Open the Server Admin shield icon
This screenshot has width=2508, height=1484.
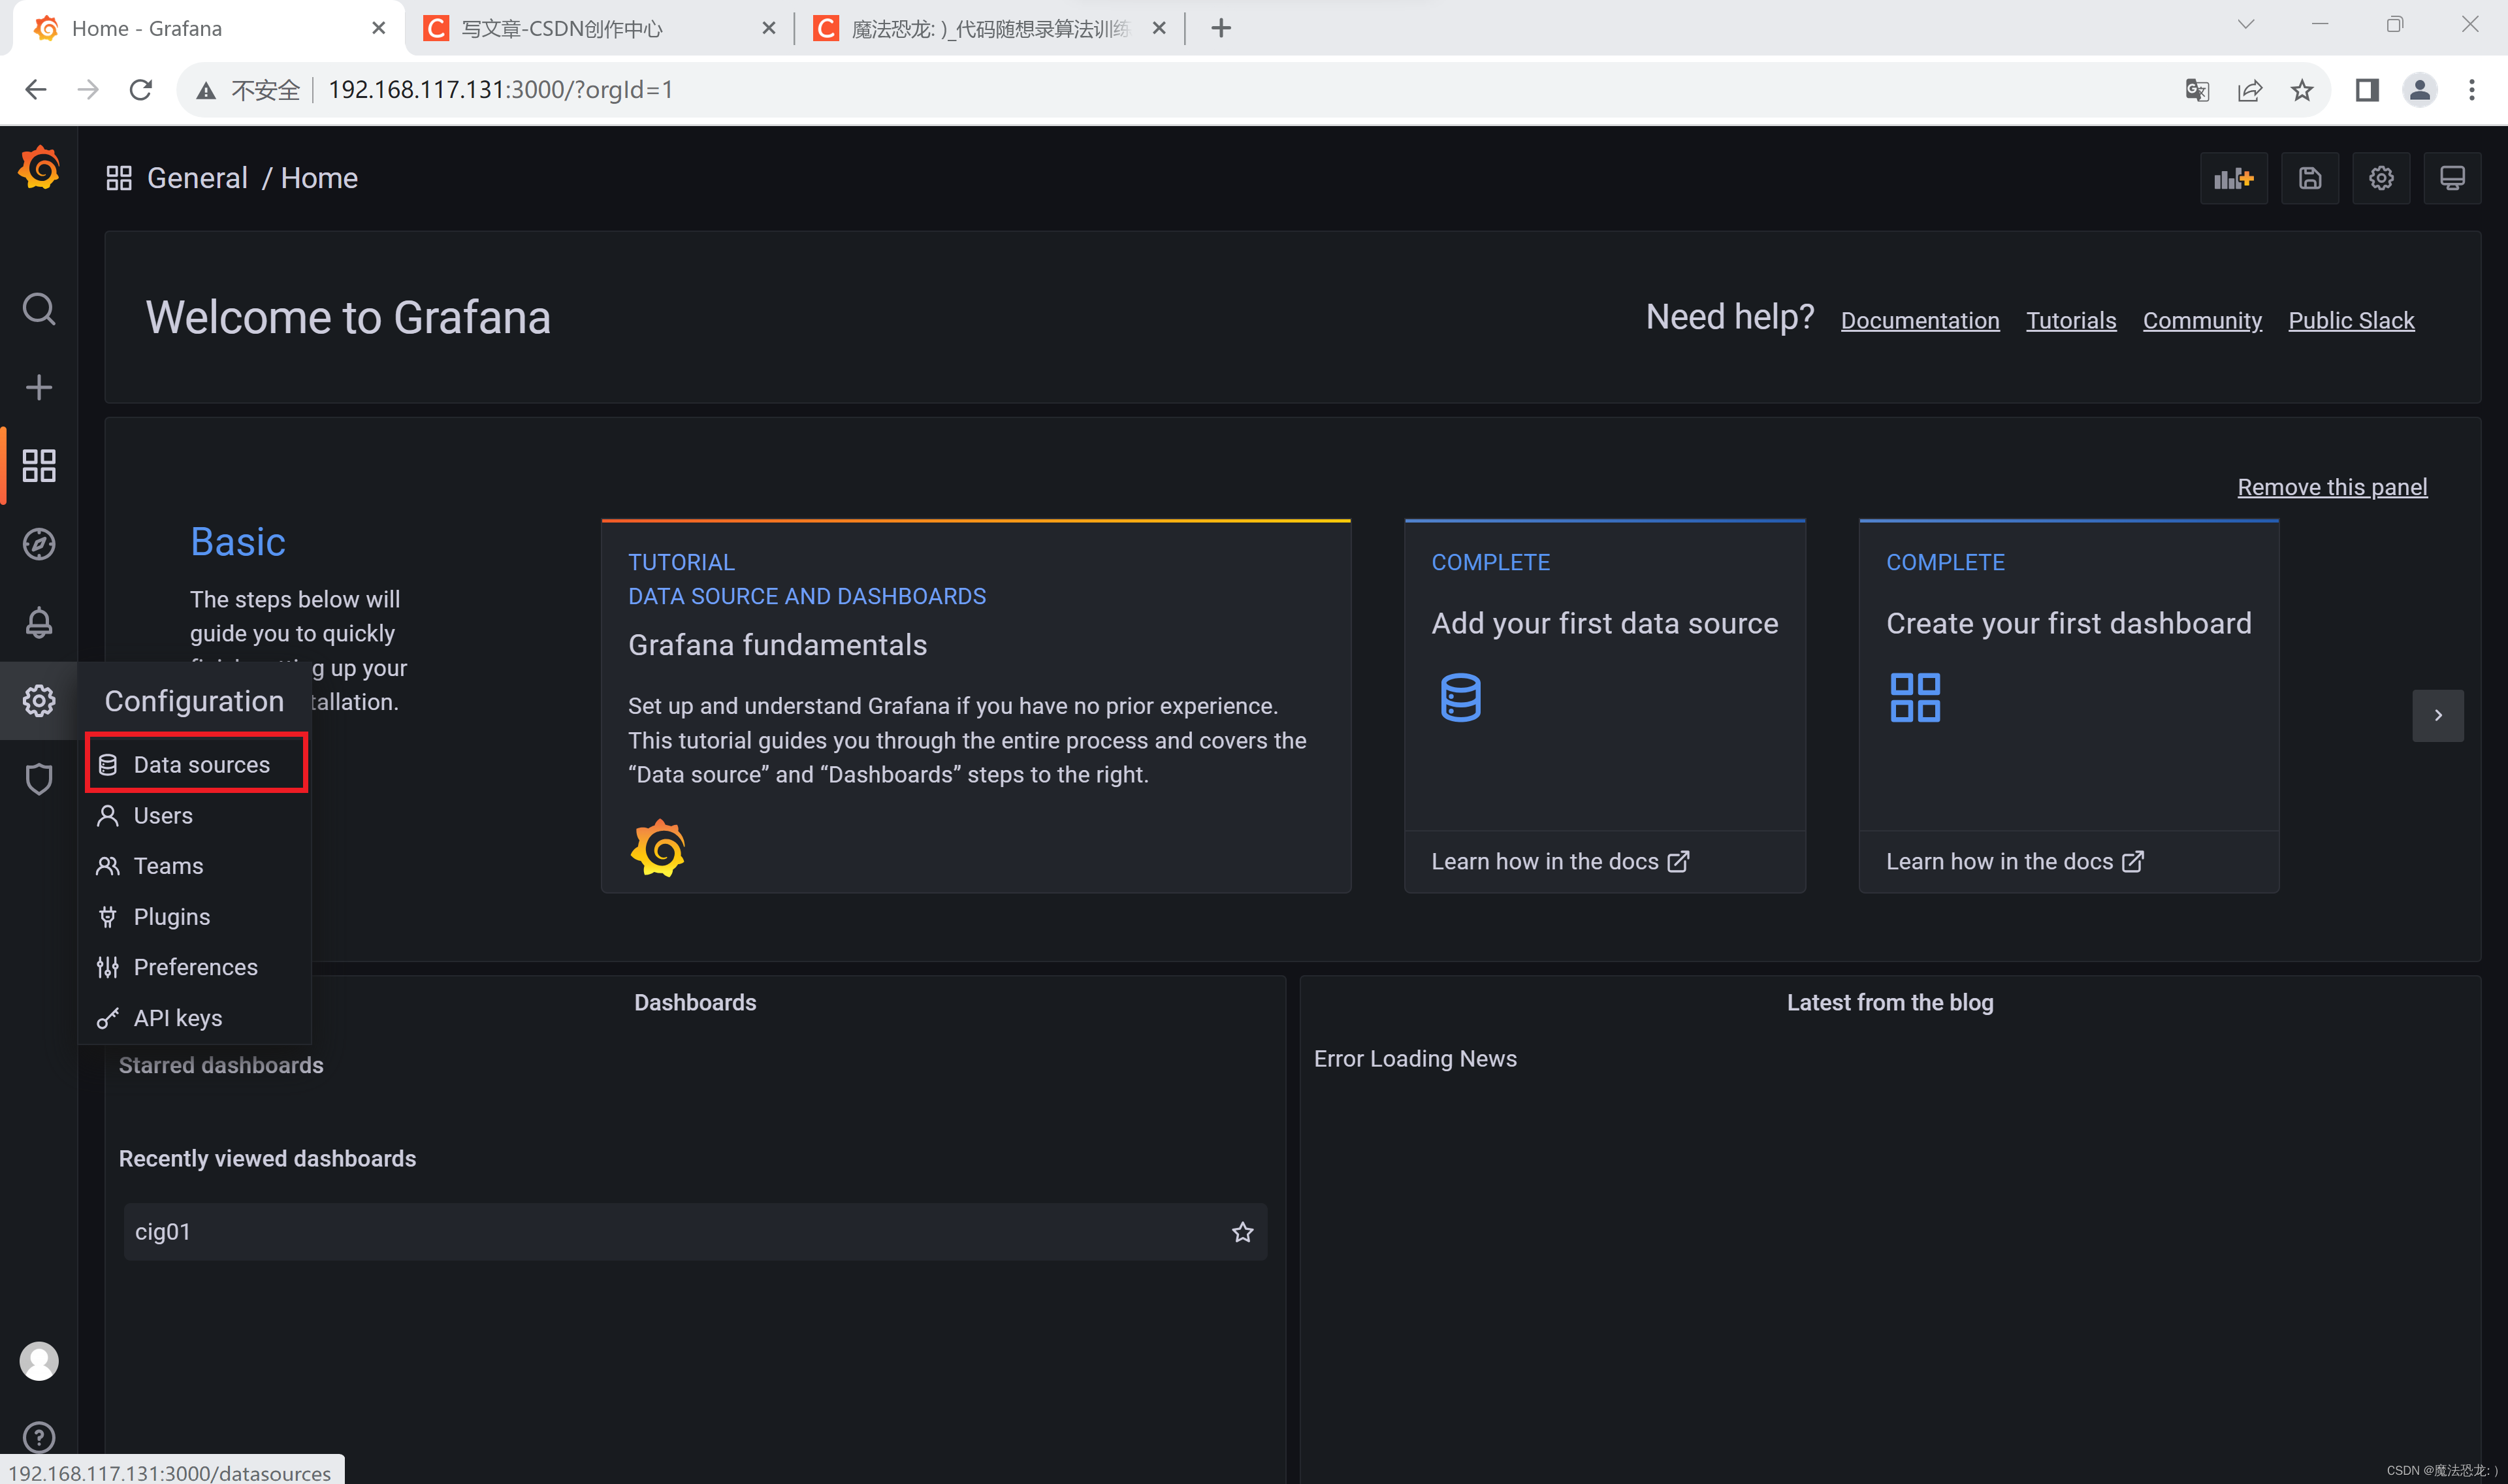39,778
